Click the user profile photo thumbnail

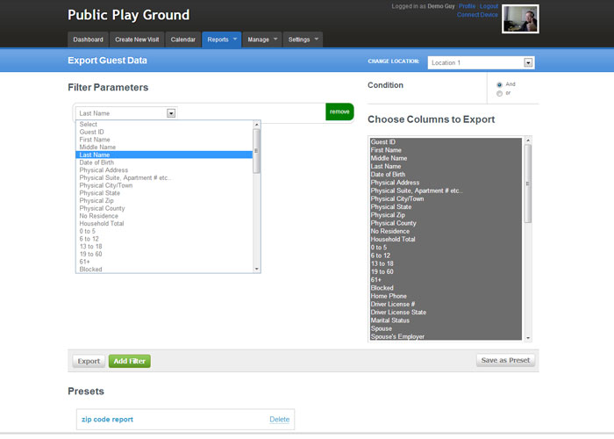tap(520, 18)
